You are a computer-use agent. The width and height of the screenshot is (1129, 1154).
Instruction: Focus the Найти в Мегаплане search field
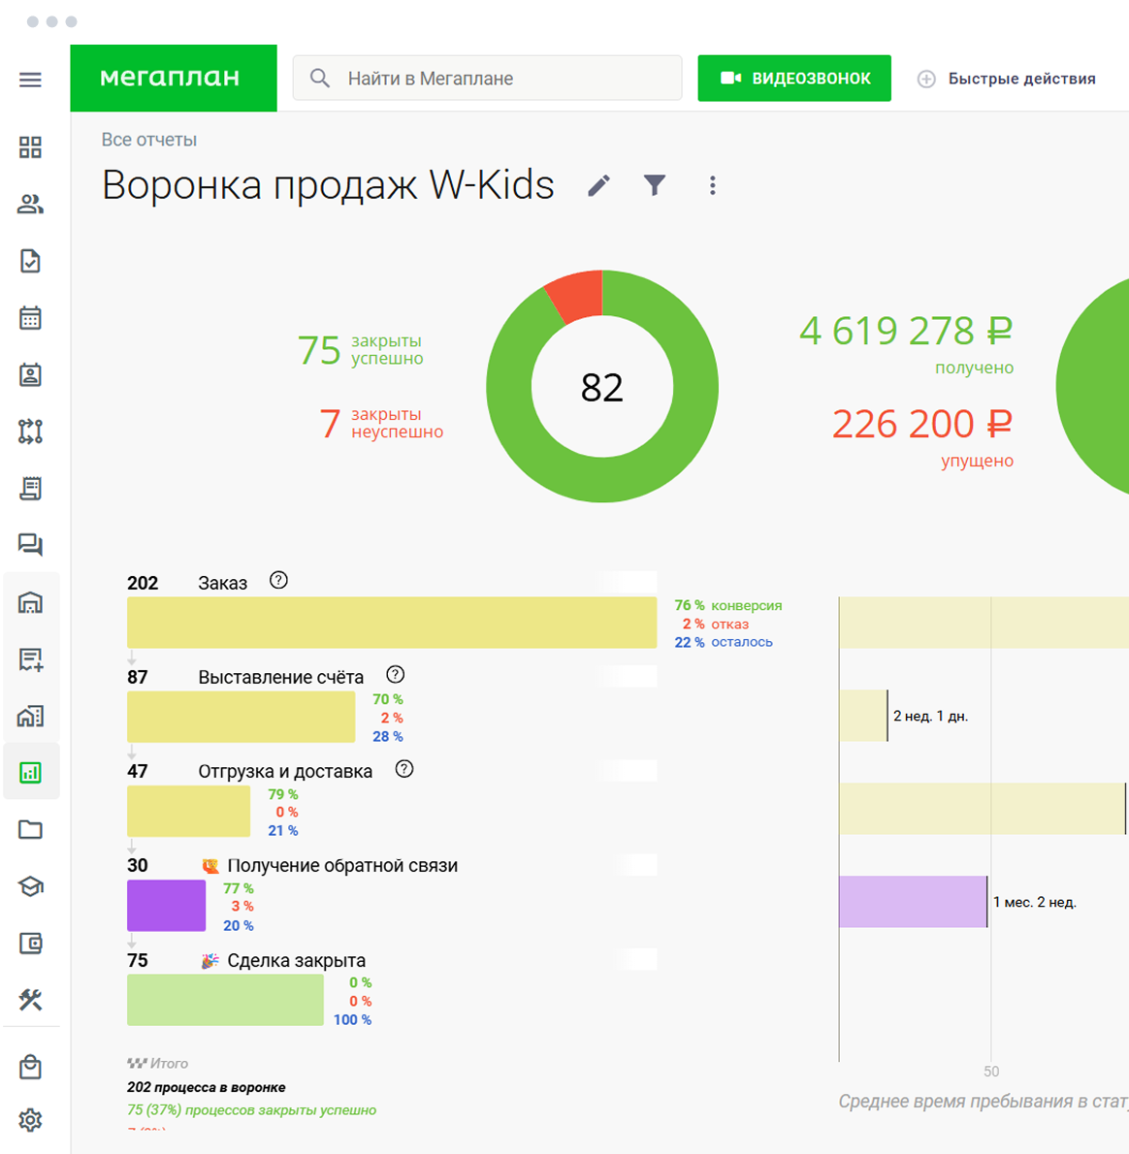487,78
